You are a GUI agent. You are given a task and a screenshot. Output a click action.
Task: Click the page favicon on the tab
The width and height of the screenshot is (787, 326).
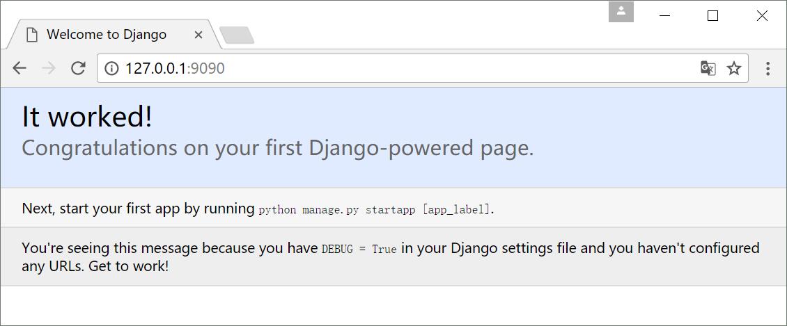(31, 35)
